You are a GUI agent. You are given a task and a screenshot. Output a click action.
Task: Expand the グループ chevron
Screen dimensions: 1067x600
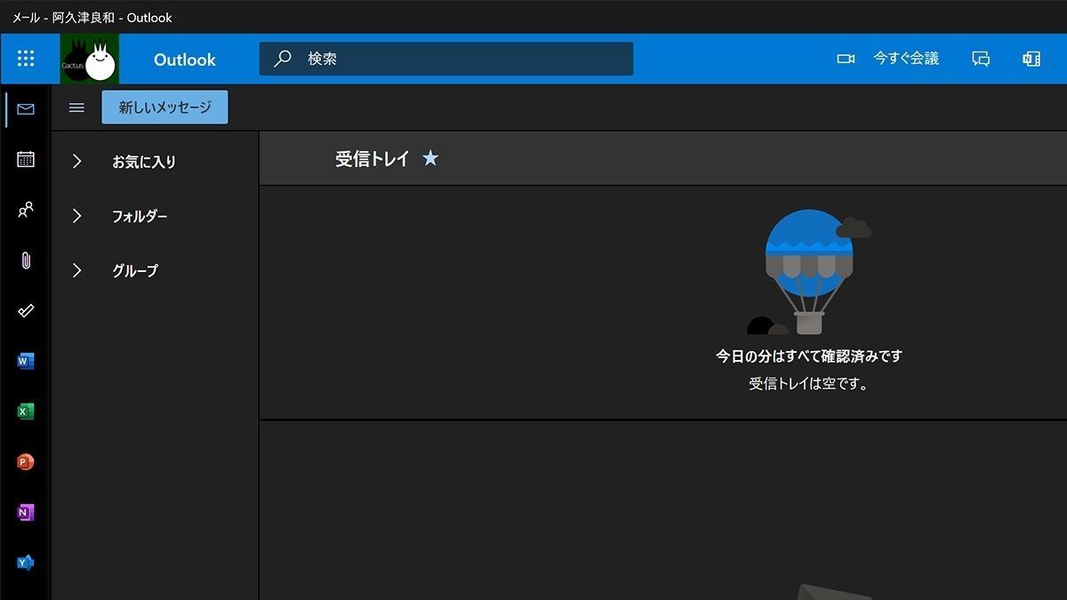(76, 270)
